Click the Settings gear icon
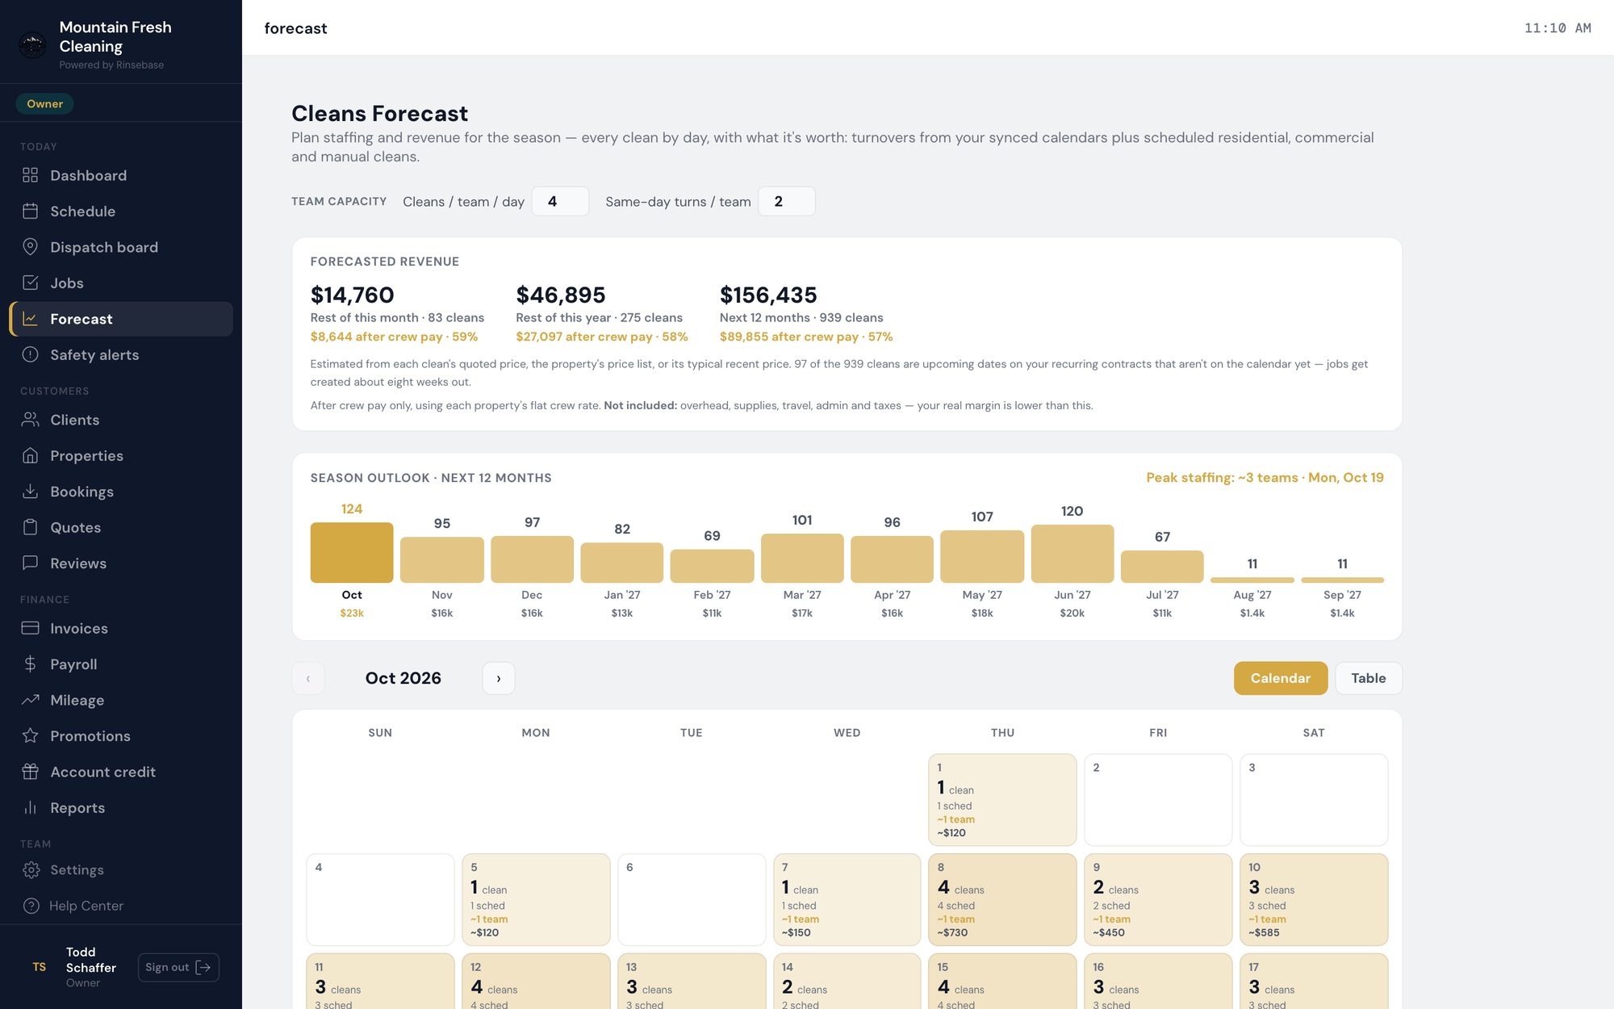The width and height of the screenshot is (1614, 1009). pos(31,870)
